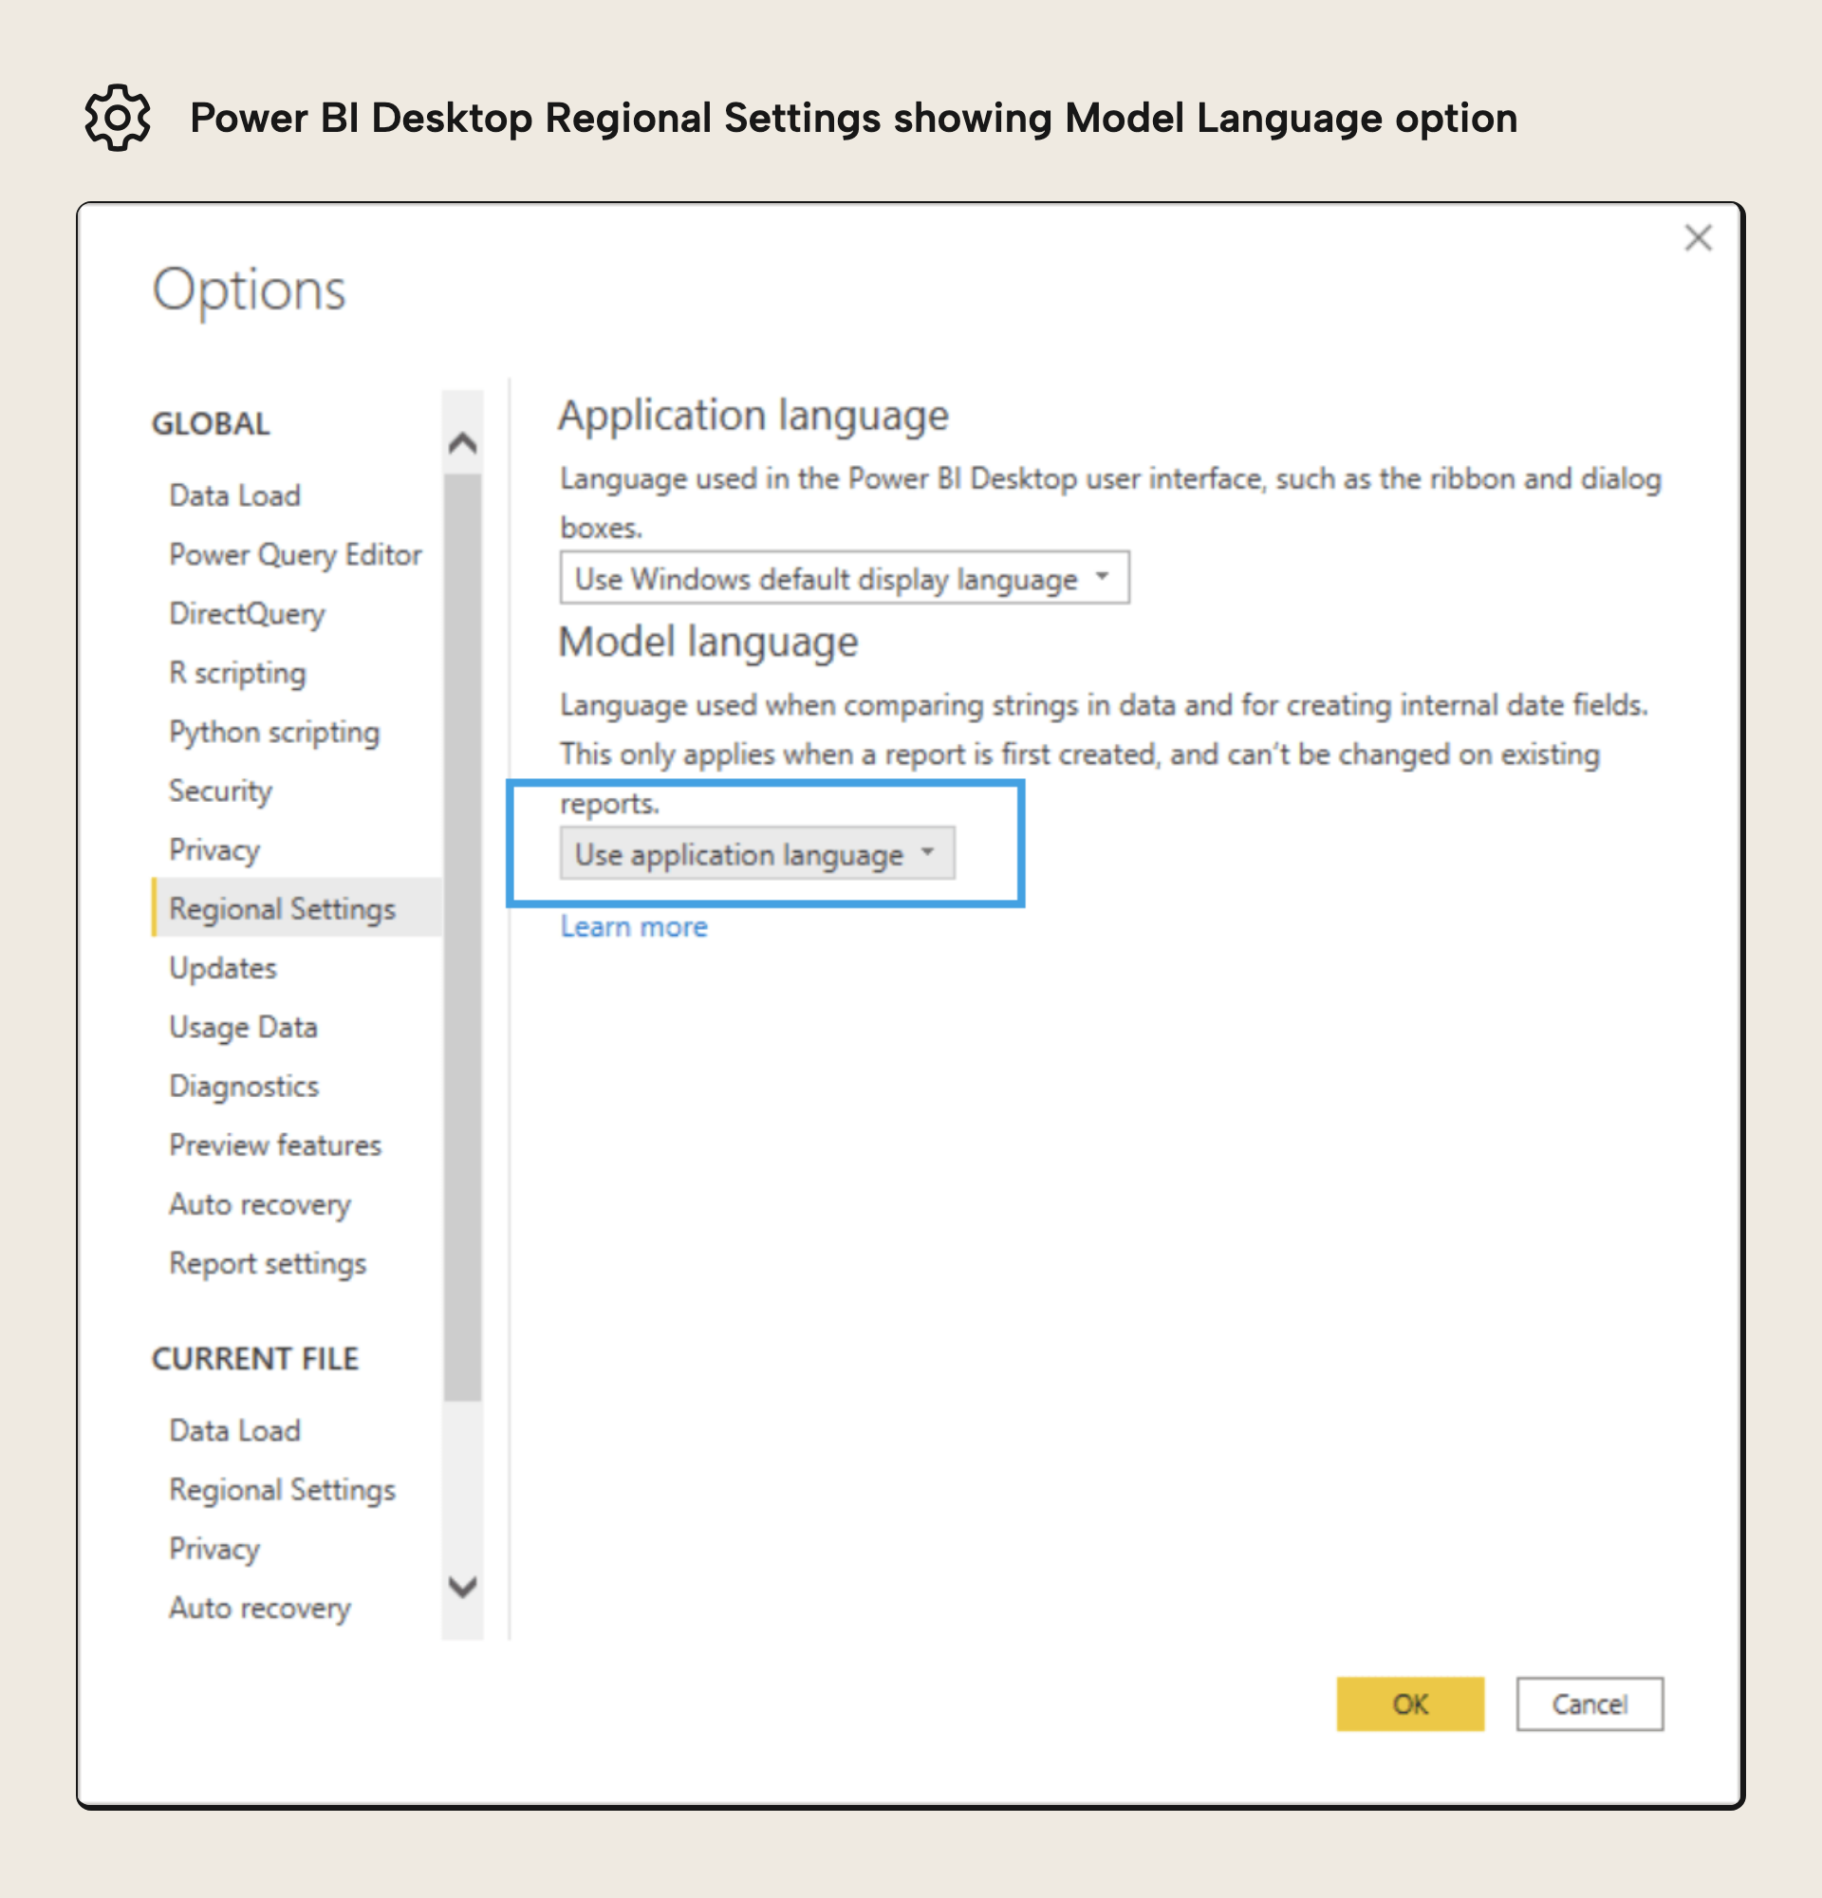Open Current File Data Load settings
Viewport: 1822px width, 1898px height.
(235, 1431)
